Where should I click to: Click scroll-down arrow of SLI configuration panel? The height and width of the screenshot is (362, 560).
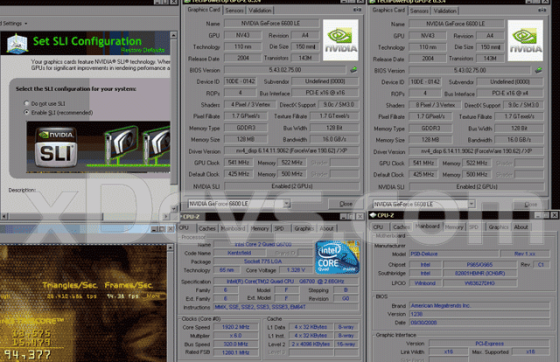[173, 208]
